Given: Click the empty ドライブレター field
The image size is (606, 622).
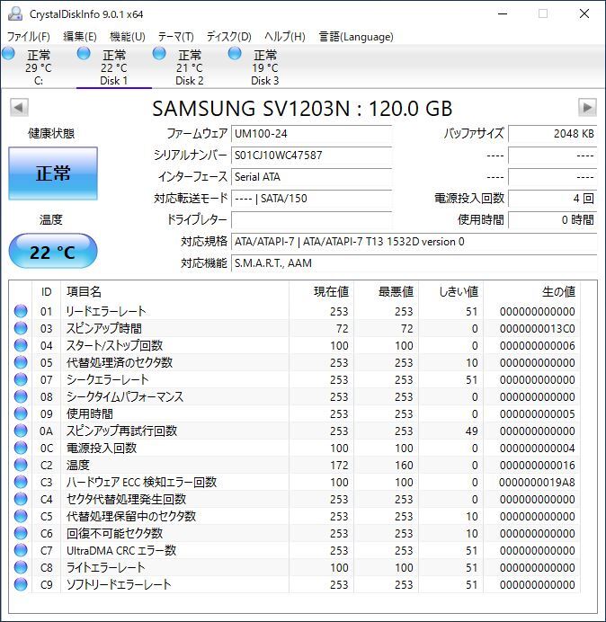Looking at the screenshot, I should [311, 219].
